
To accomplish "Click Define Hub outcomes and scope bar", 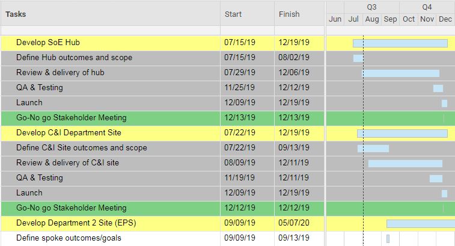I will click(x=358, y=58).
